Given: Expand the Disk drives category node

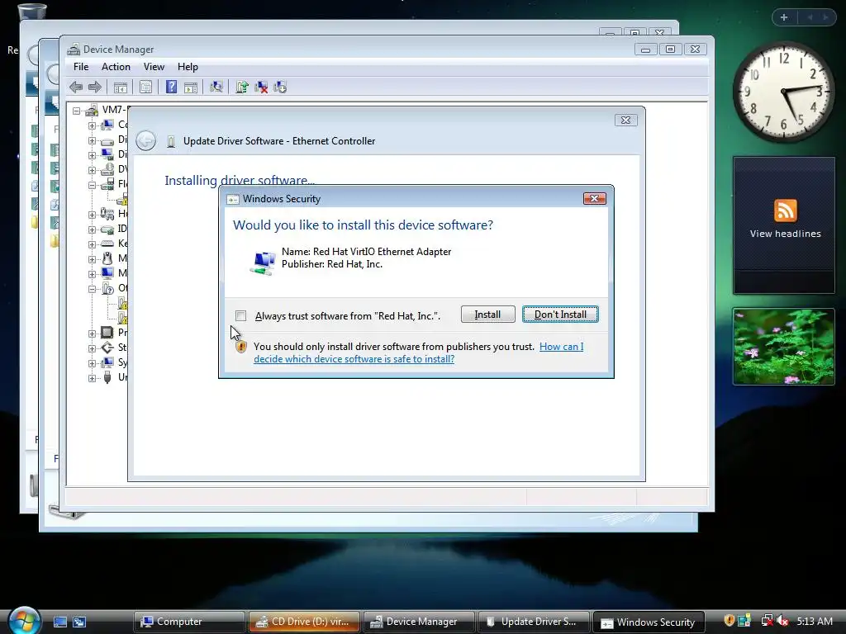Looking at the screenshot, I should tap(92, 140).
